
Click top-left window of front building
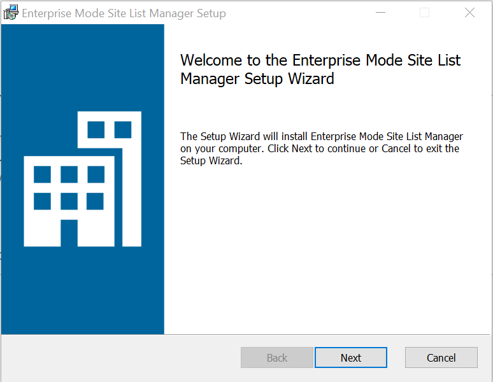tap(42, 174)
